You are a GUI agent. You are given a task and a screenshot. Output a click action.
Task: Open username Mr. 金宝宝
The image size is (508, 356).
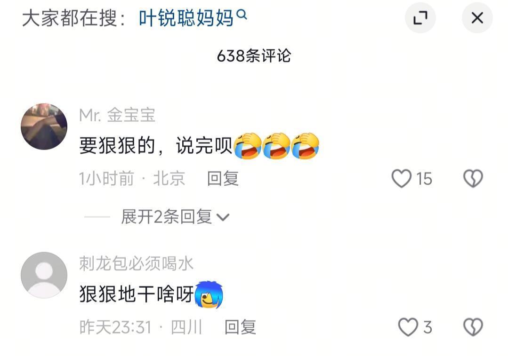click(x=117, y=115)
